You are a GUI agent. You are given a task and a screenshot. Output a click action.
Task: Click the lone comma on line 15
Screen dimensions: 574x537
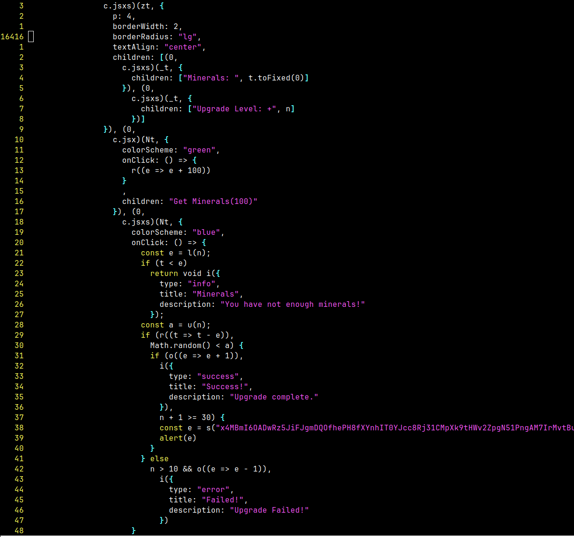pyautogui.click(x=124, y=192)
